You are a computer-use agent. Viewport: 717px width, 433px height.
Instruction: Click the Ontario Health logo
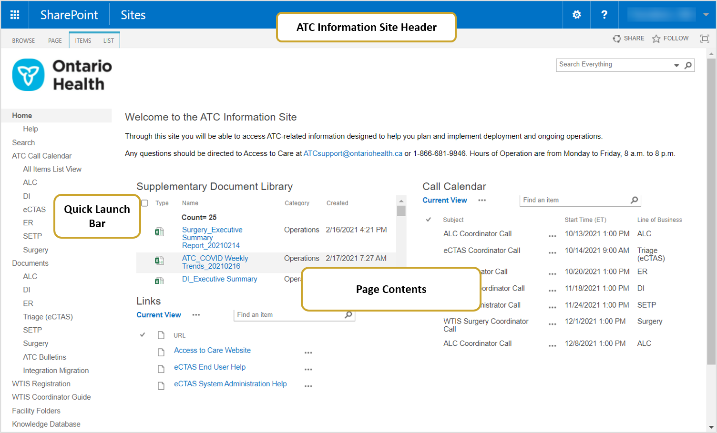(62, 75)
